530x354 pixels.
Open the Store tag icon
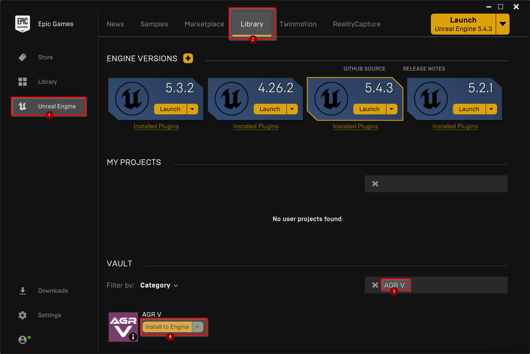(22, 57)
